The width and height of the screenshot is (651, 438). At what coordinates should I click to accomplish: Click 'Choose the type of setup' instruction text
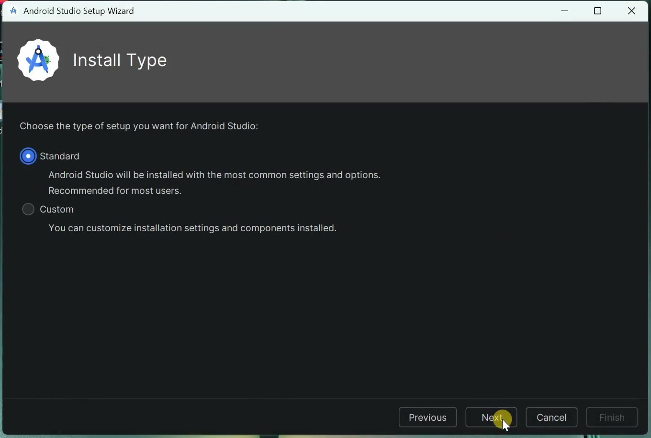pos(139,126)
